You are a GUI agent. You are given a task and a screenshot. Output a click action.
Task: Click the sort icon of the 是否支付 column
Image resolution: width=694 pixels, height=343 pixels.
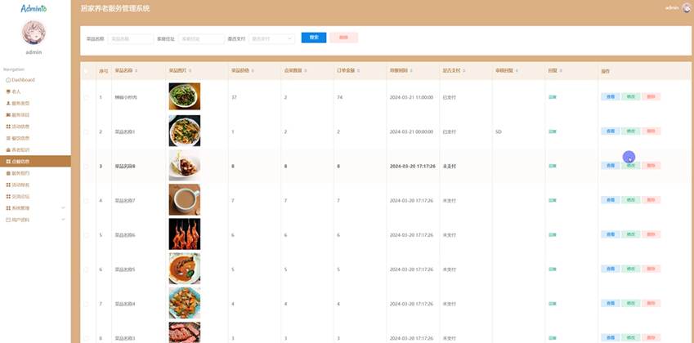click(x=463, y=71)
